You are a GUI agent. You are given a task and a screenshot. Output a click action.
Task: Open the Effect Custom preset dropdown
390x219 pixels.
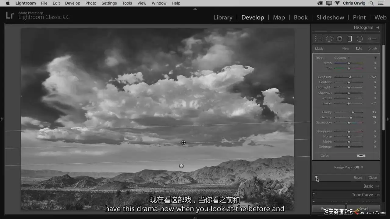[342, 58]
